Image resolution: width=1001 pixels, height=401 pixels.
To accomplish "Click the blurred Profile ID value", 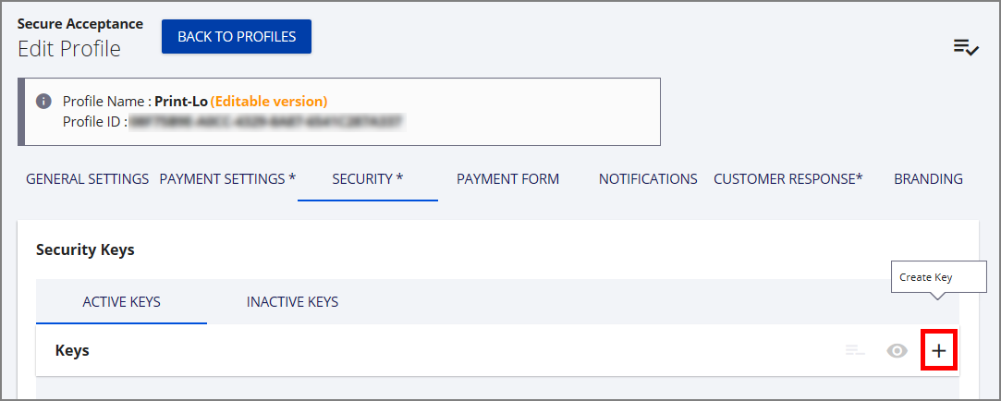I will 268,122.
